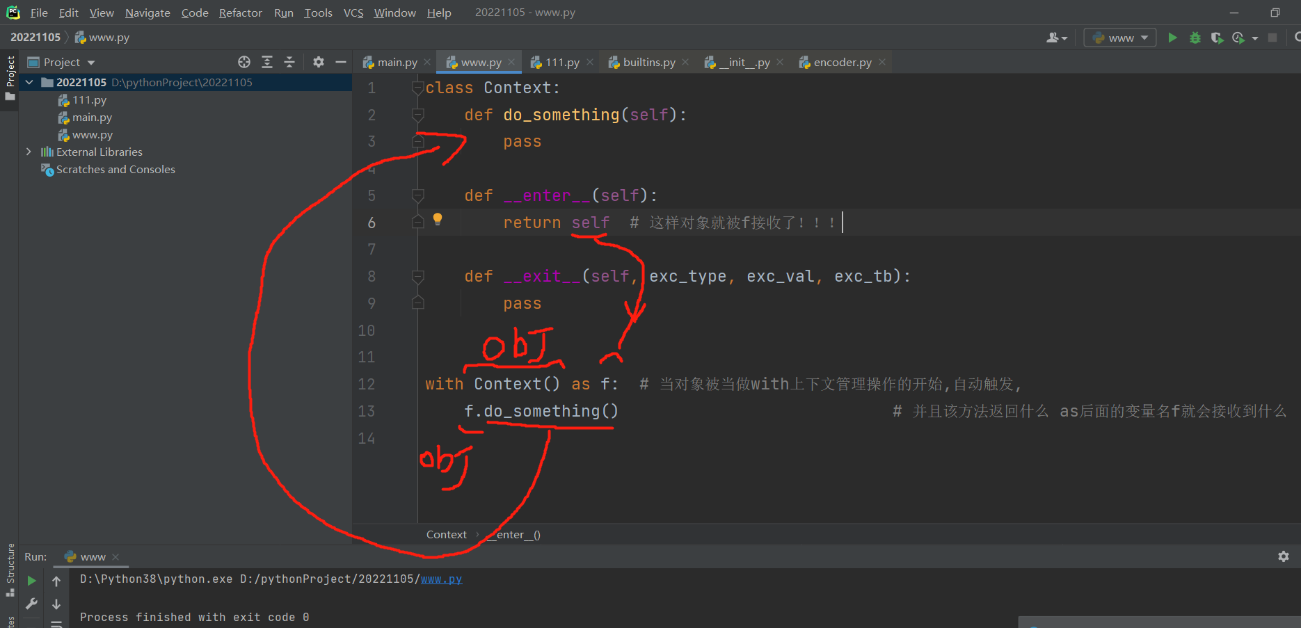This screenshot has height=628, width=1301.
Task: Close the www run tab
Action: point(115,557)
